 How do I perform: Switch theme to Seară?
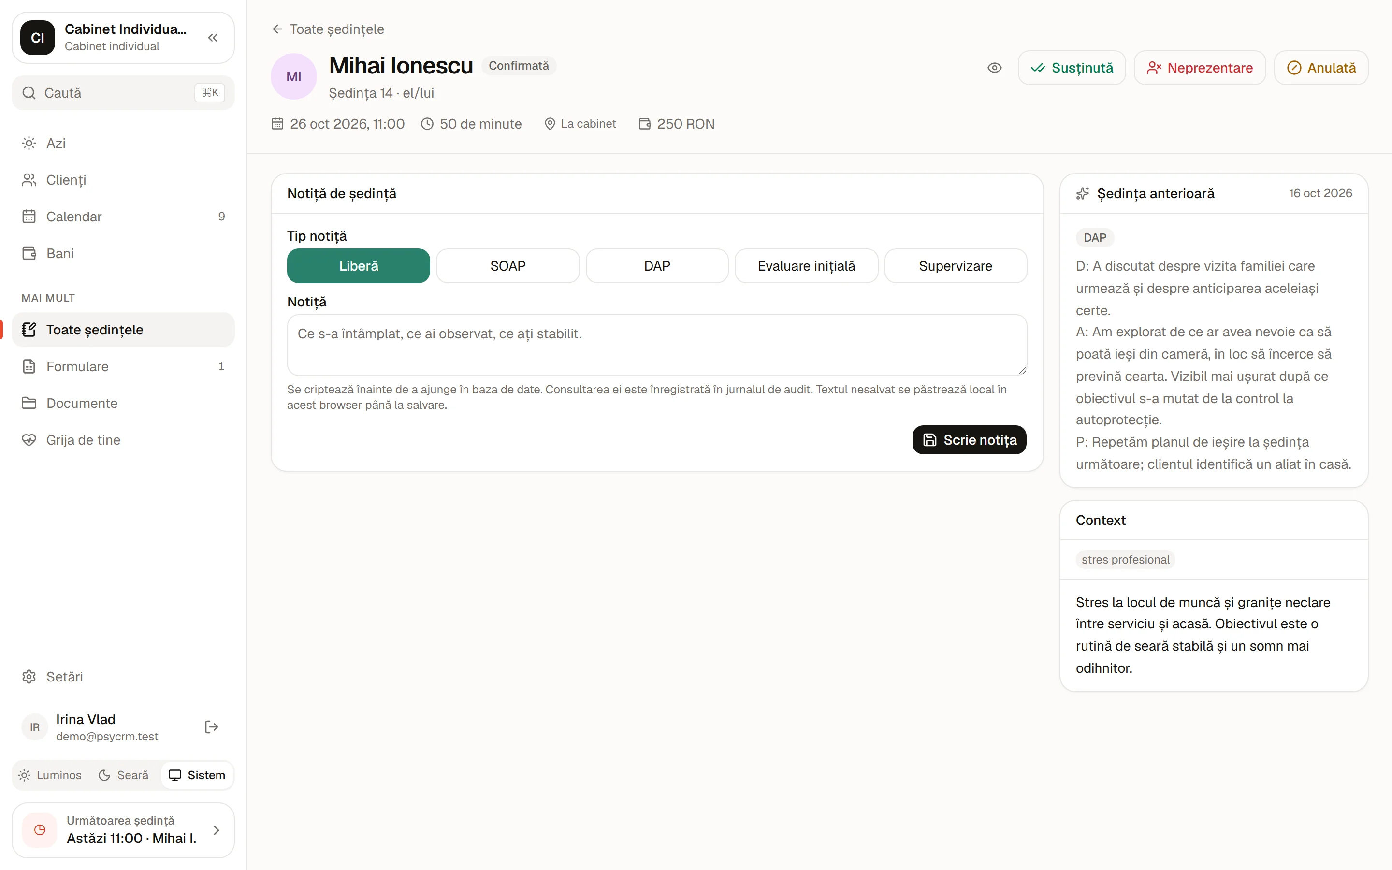click(x=124, y=775)
